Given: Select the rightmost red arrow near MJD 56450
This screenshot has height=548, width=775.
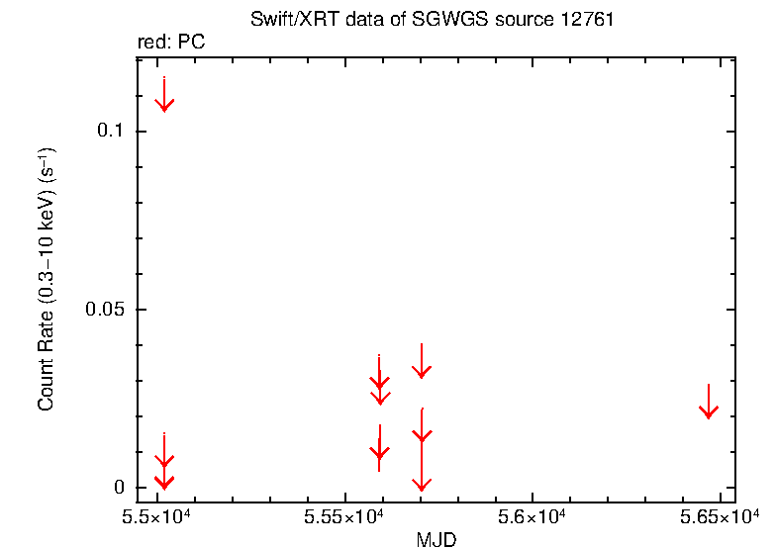Looking at the screenshot, I should click(708, 410).
